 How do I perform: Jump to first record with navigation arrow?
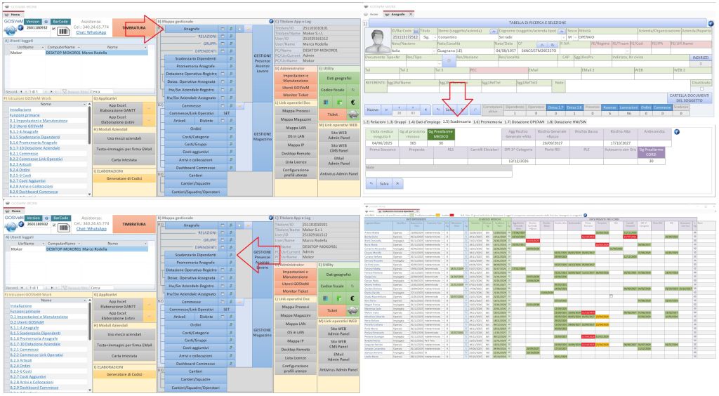[387, 110]
